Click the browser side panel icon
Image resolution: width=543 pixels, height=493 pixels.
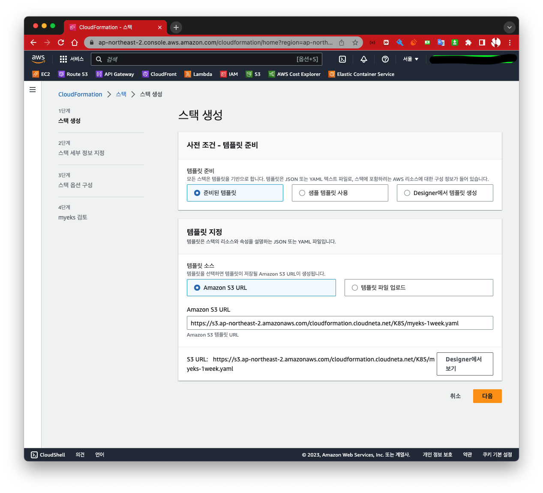[482, 42]
